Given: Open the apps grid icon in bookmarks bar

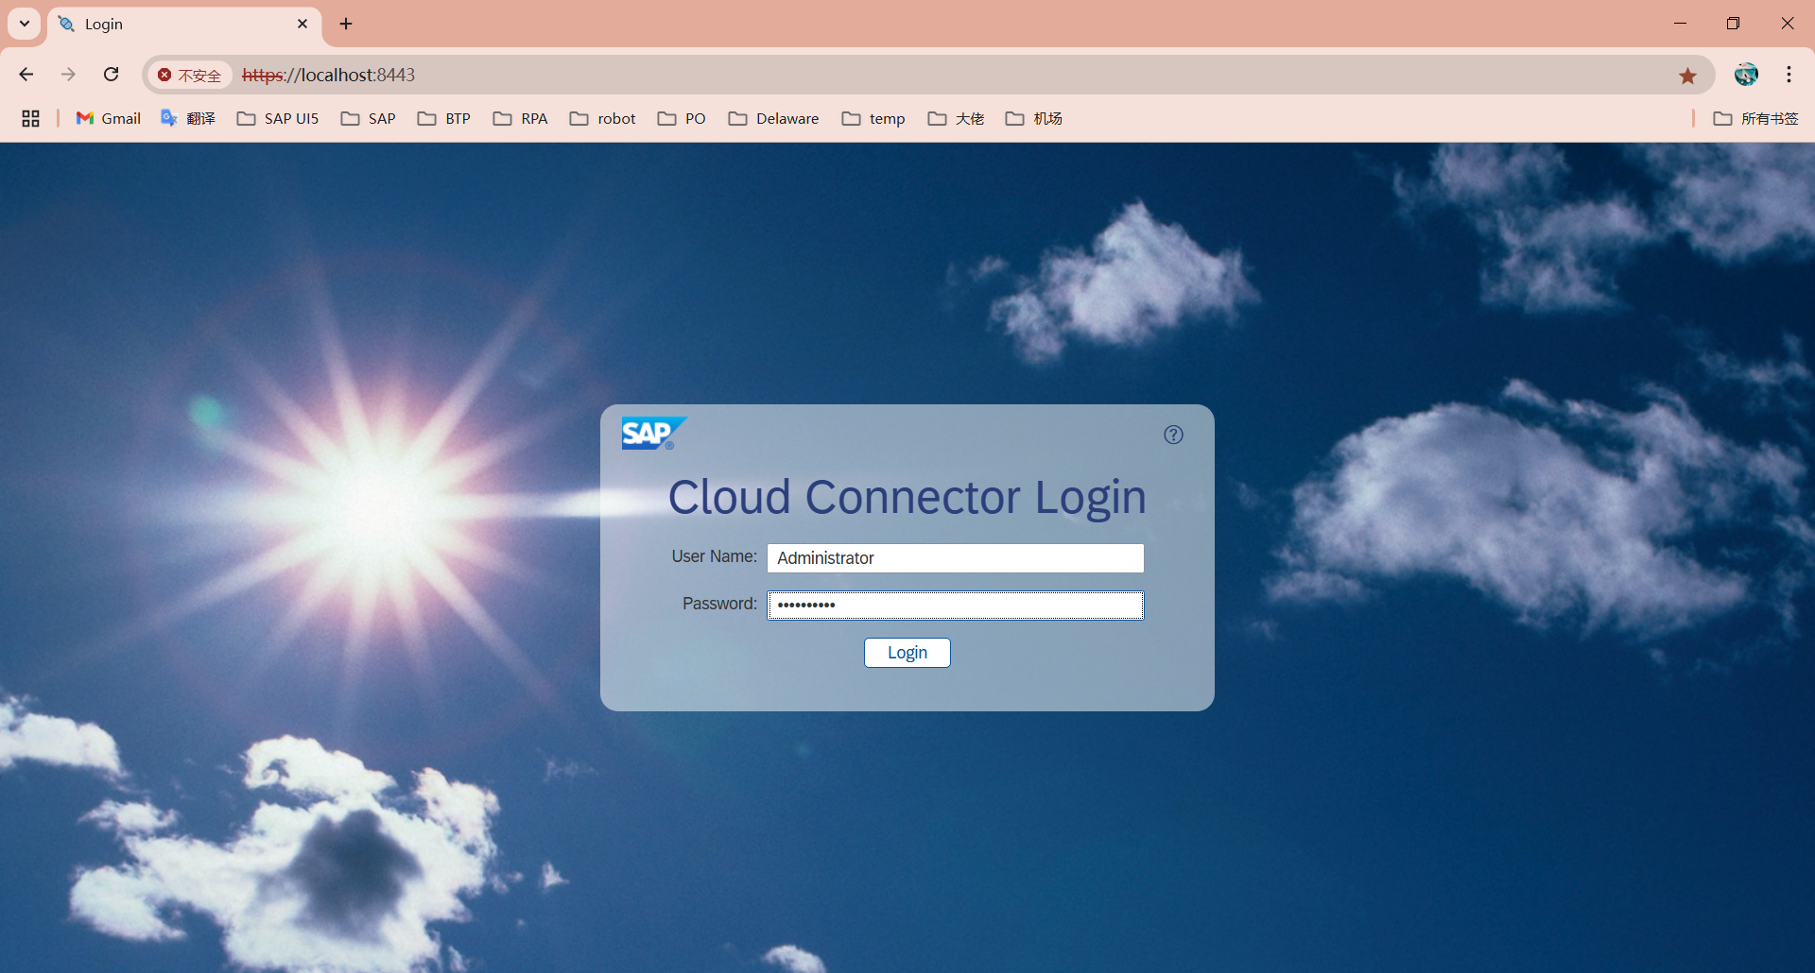Looking at the screenshot, I should [30, 118].
